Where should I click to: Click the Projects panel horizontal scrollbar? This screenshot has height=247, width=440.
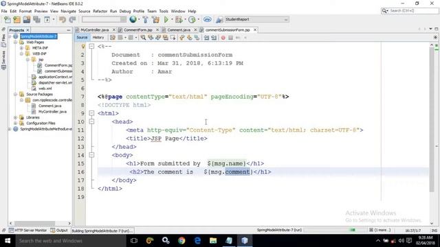[x=35, y=223]
